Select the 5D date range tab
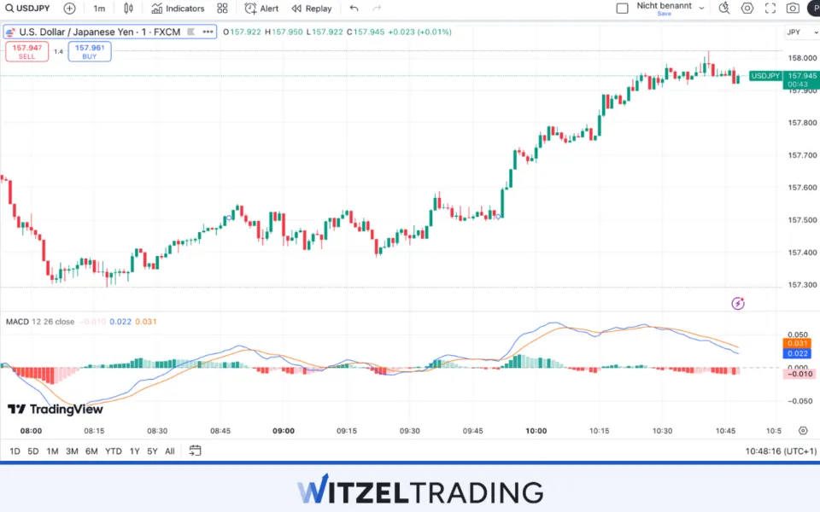This screenshot has width=820, height=512. [x=33, y=451]
